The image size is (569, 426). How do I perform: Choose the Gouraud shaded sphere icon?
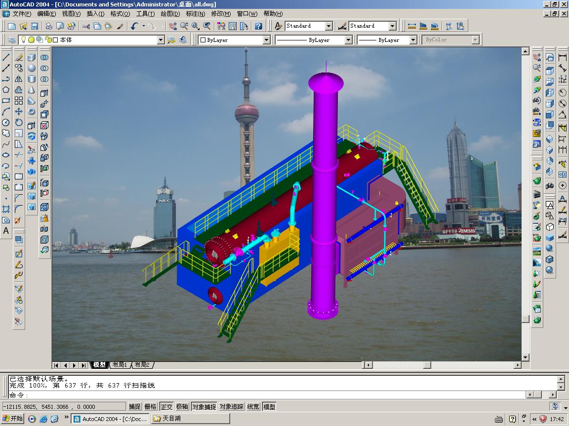pyautogui.click(x=550, y=248)
